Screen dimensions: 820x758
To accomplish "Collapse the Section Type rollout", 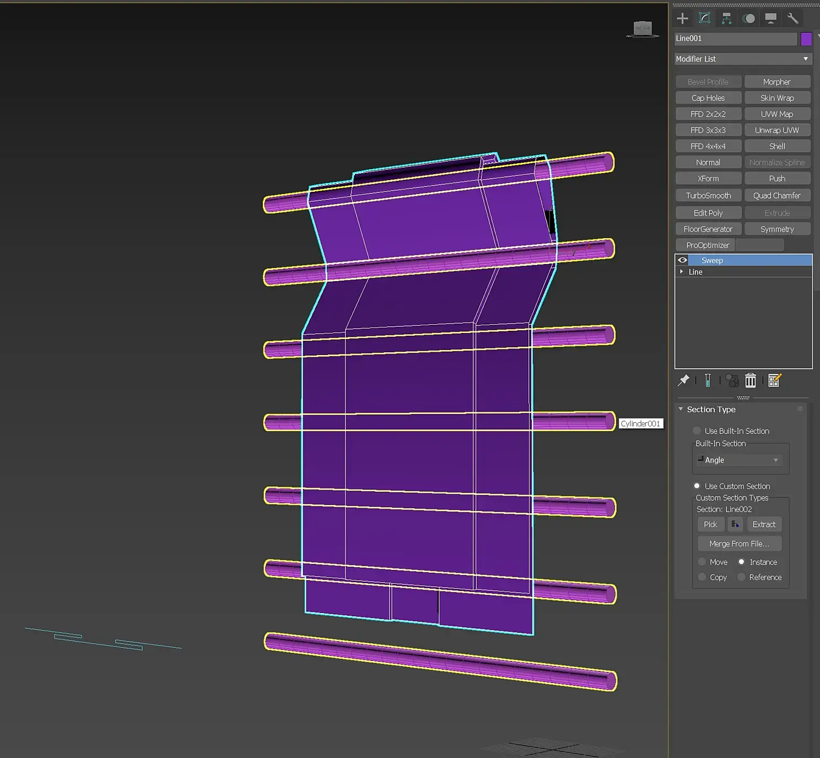I will pos(681,410).
